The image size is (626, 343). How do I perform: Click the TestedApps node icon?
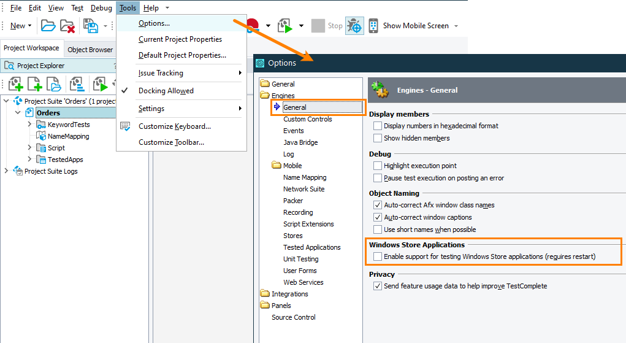tap(40, 160)
